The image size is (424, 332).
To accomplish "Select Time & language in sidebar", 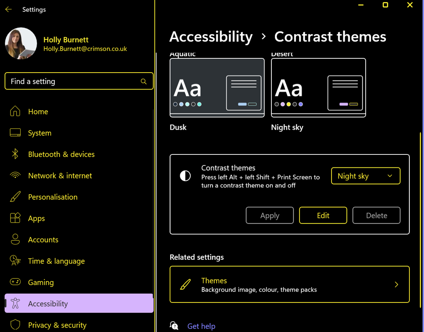I will (56, 261).
